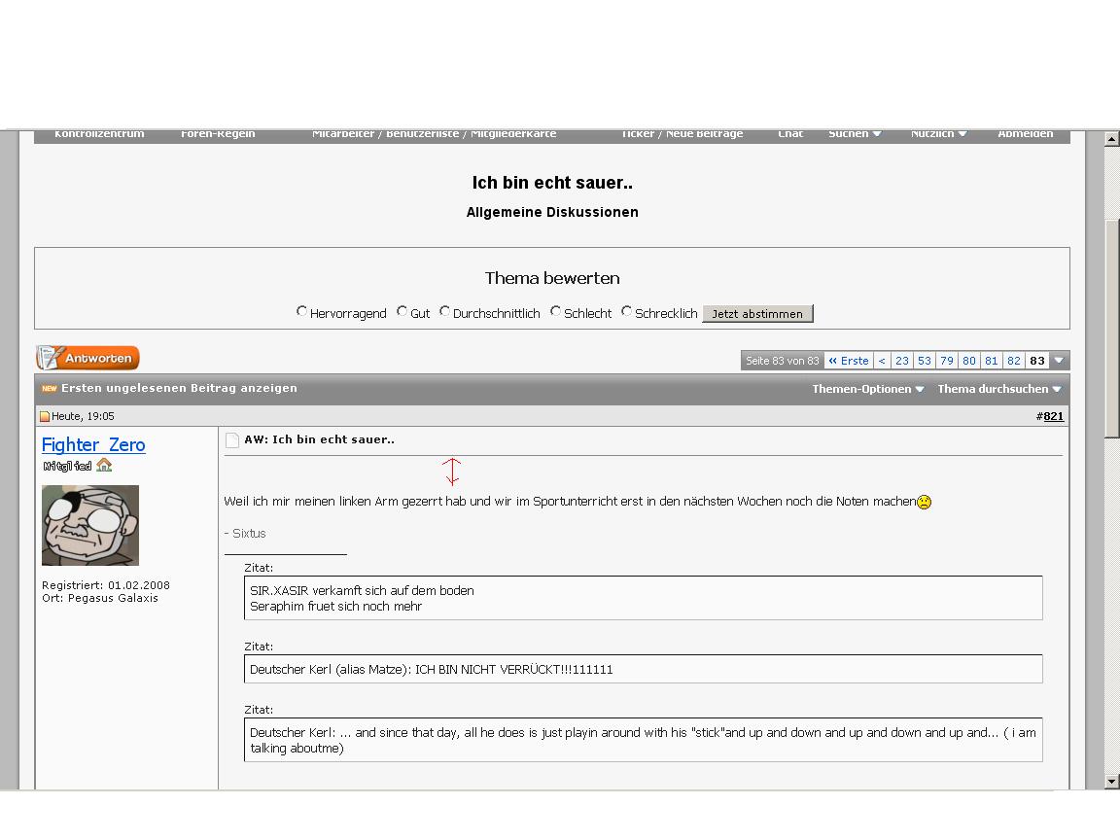The image size is (1120, 840).
Task: Select the Hervorragend rating radio button
Action: 302,312
